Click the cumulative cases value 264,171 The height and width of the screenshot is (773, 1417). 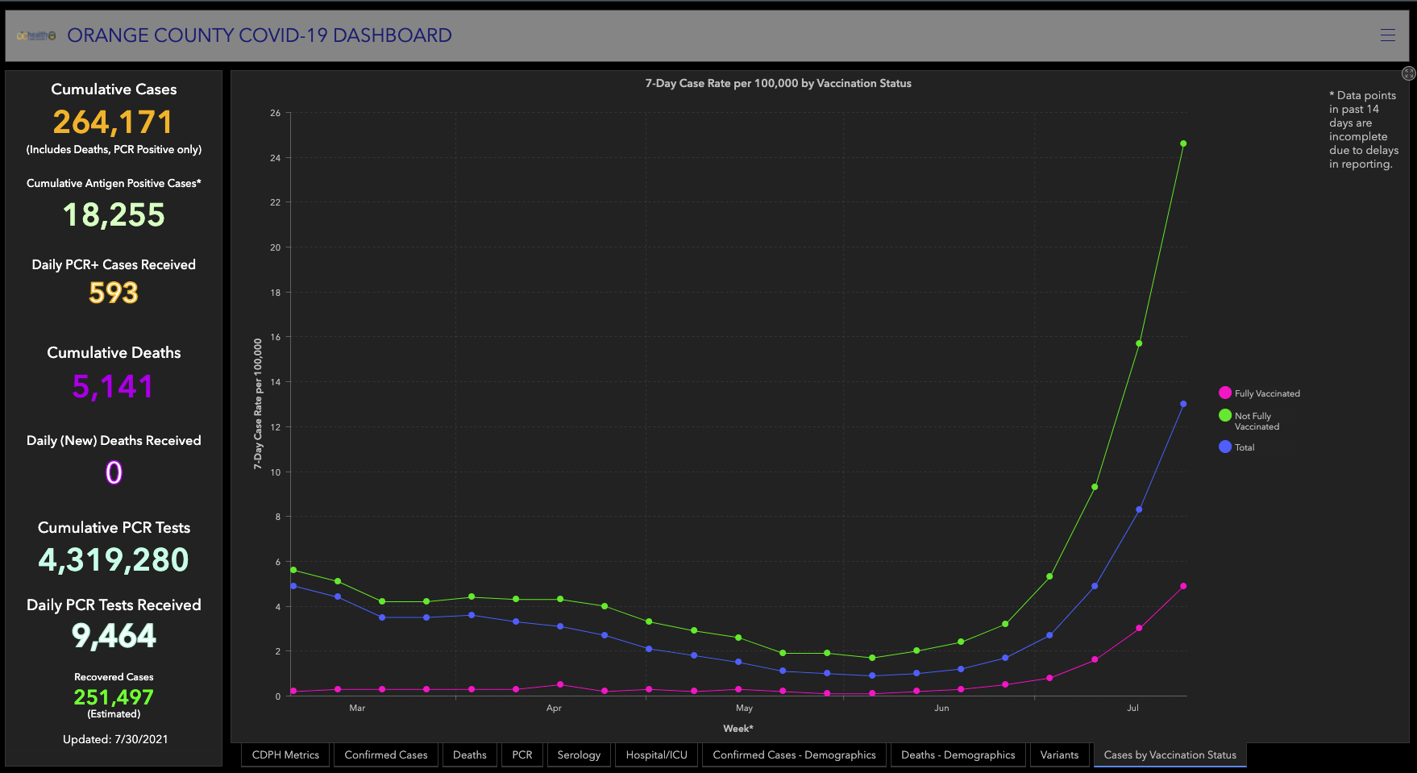(x=114, y=123)
